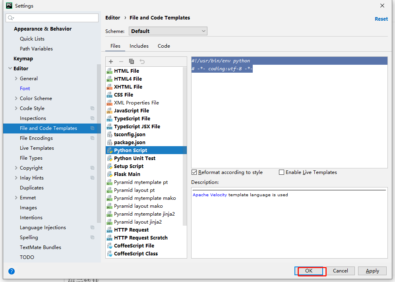395x282 pixels.
Task: Click the CoffeeScript File icon
Action: [x=109, y=246]
